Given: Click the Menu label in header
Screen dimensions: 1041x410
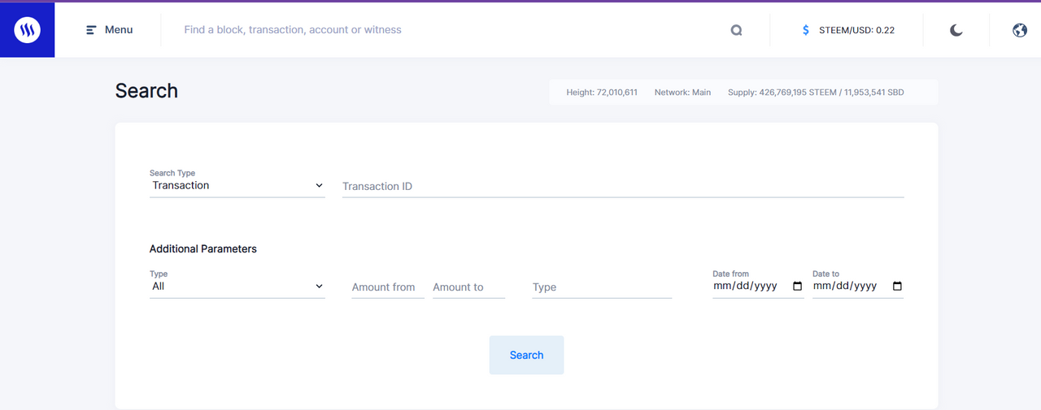Looking at the screenshot, I should pos(119,30).
